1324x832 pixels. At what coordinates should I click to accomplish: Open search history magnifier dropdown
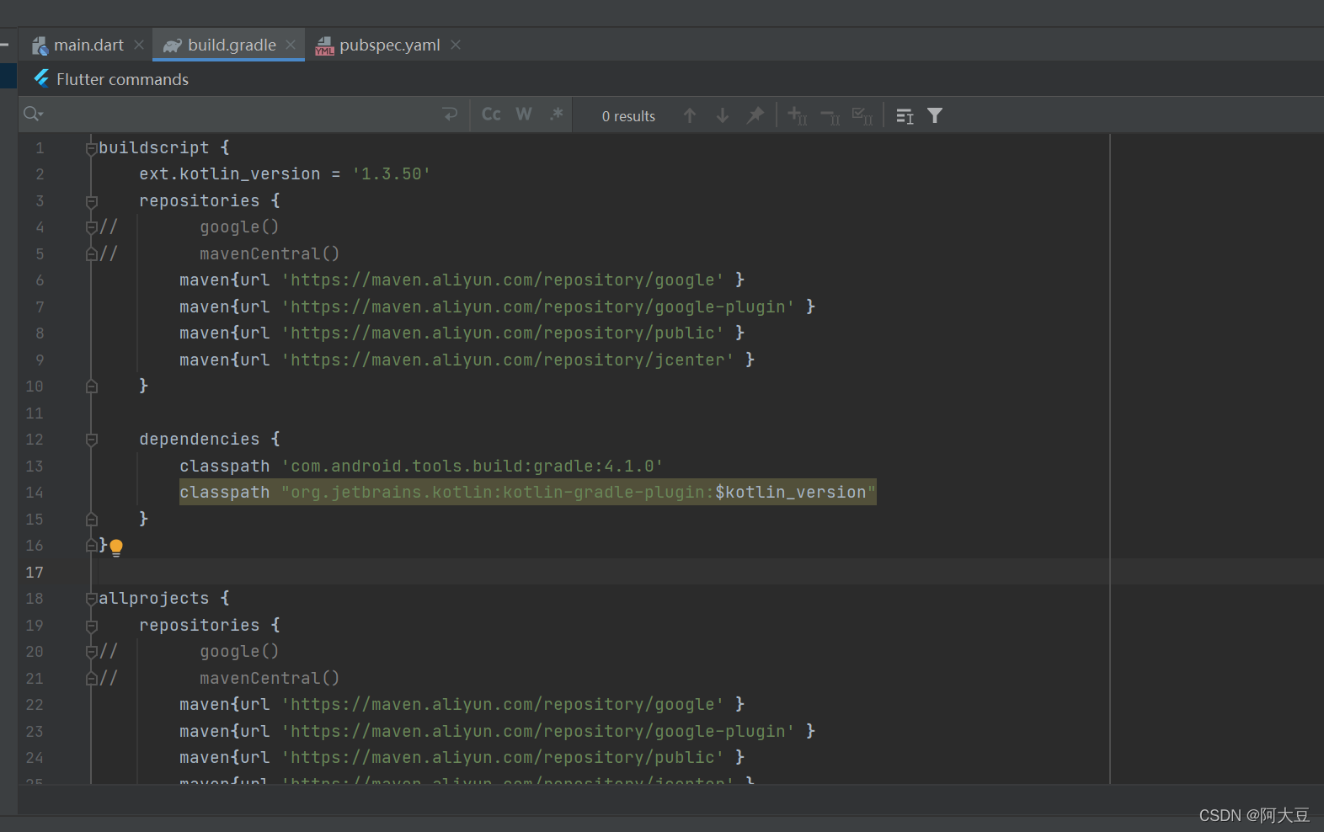[34, 115]
